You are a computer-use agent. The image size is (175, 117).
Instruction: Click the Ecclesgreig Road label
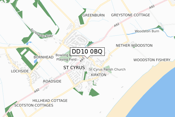41,33
